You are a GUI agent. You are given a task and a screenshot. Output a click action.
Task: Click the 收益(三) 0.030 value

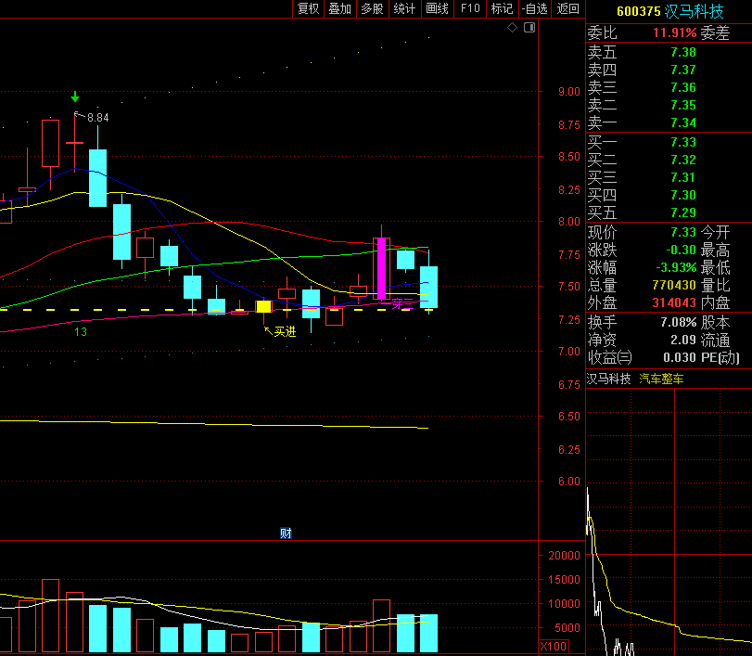(x=680, y=357)
